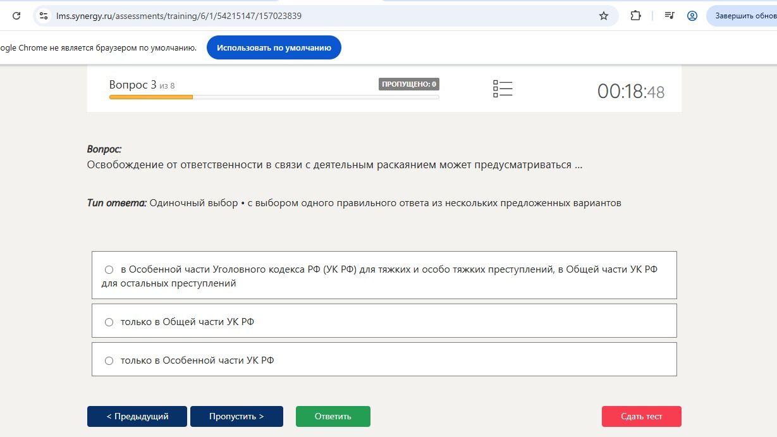Click the ПРОПУЩЕНО: 0 badge
This screenshot has height=437, width=777.
point(409,84)
